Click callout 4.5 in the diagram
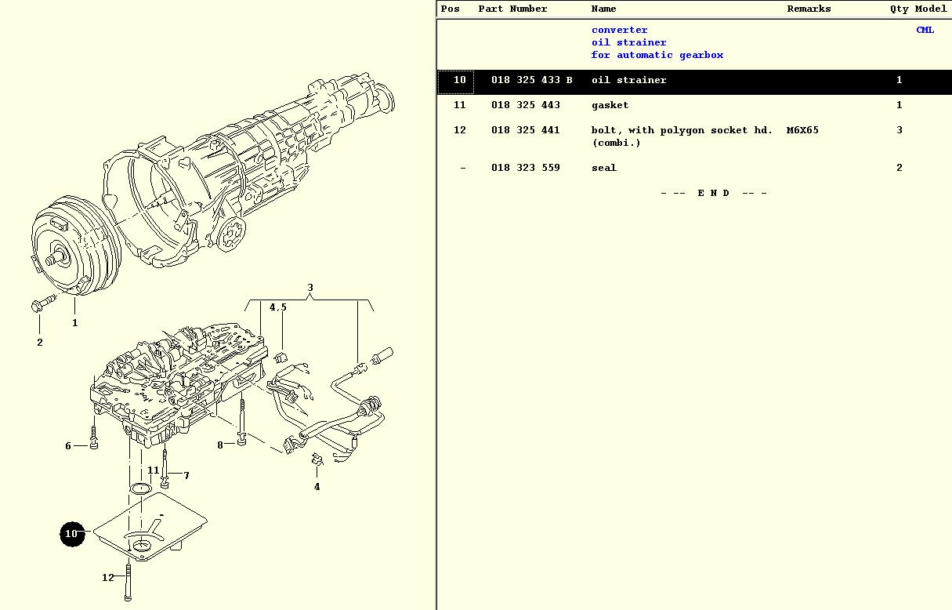This screenshot has height=610, width=952. click(278, 307)
